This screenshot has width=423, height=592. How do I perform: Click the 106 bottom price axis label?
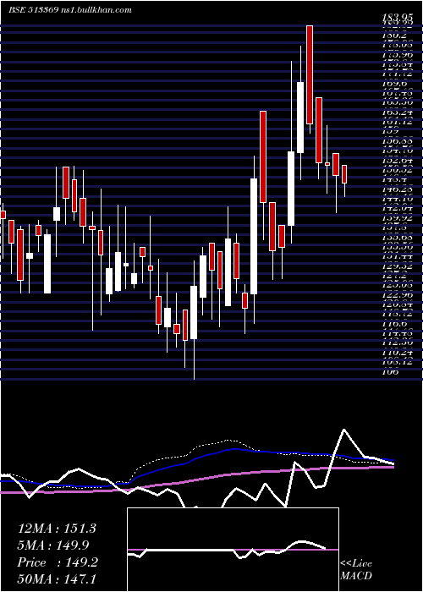point(390,371)
